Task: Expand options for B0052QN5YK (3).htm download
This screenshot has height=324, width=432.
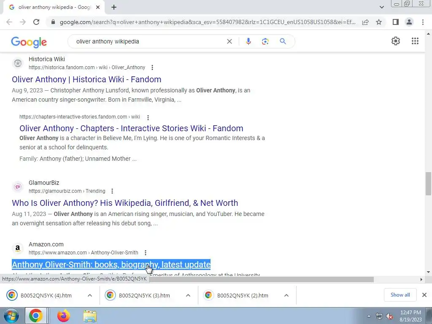Action: pos(188,295)
